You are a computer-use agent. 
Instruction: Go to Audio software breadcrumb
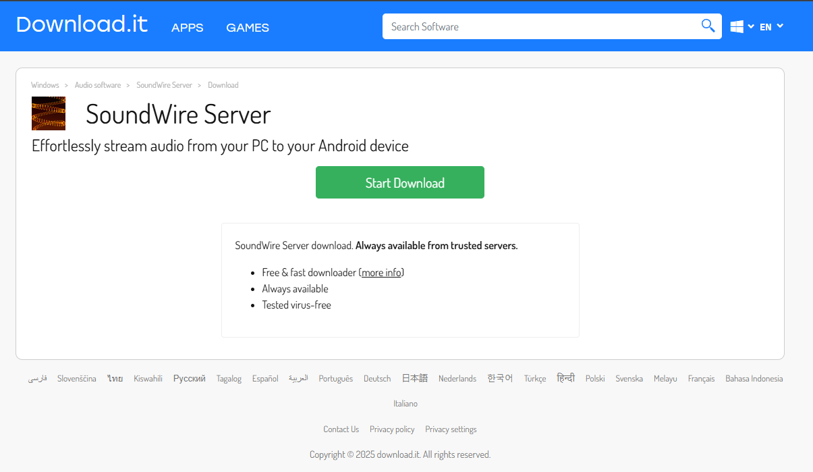point(98,85)
